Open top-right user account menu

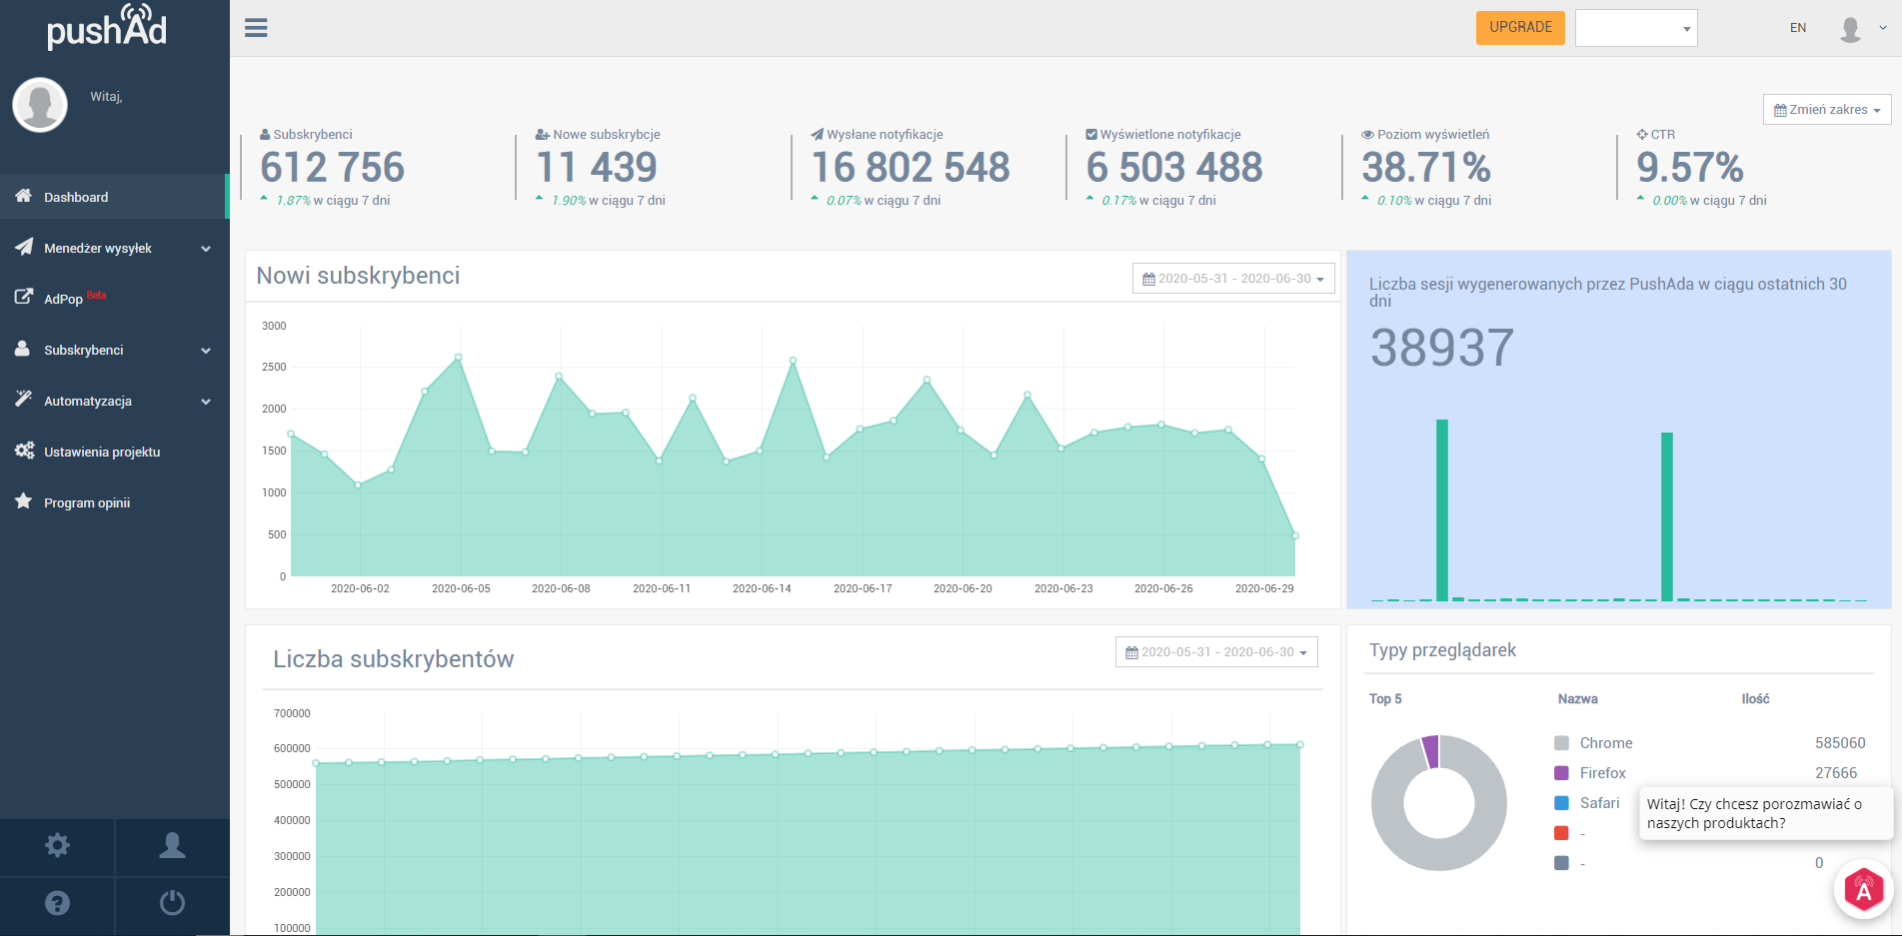tap(1861, 29)
